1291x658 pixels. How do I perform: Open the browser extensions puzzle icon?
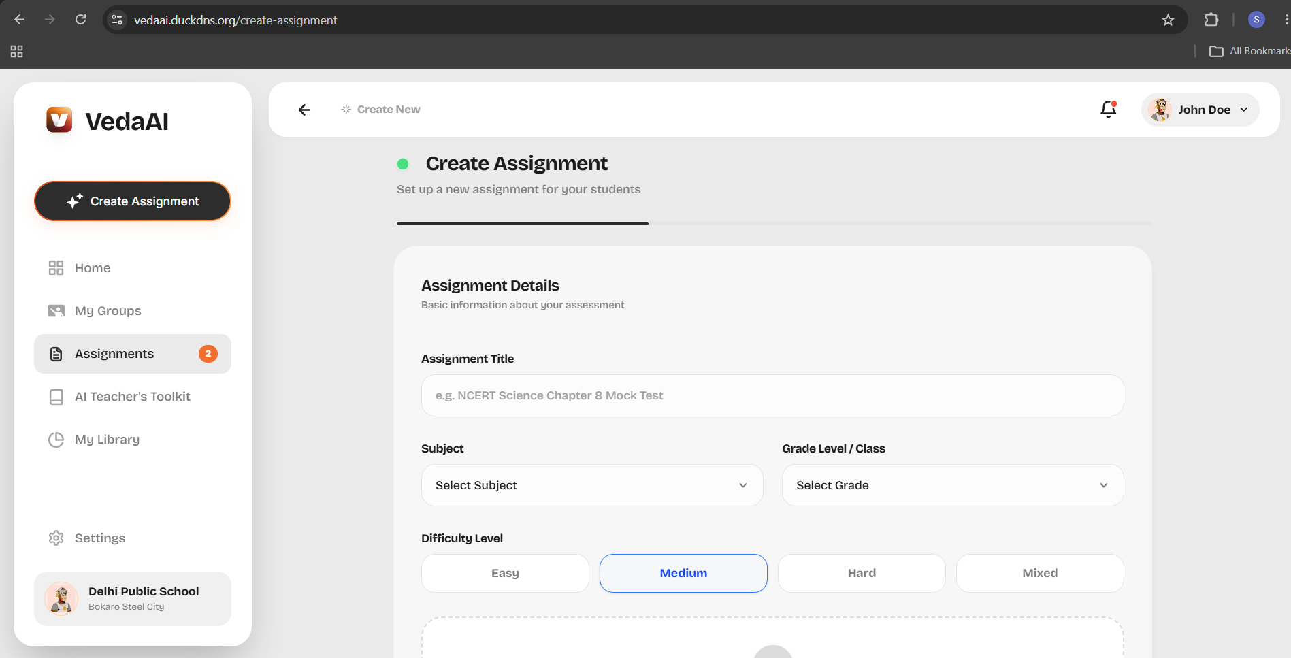click(x=1211, y=20)
